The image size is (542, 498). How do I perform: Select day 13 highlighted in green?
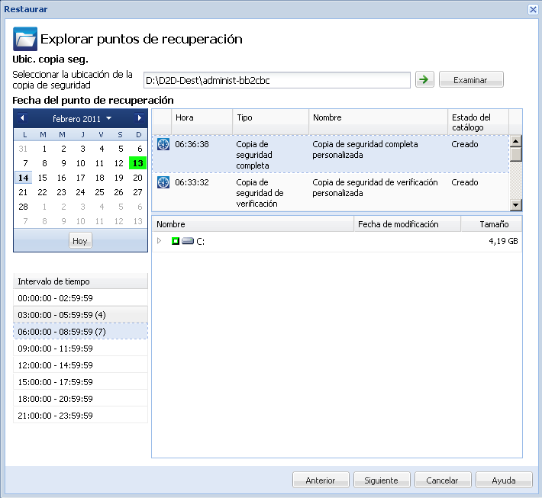tap(137, 163)
